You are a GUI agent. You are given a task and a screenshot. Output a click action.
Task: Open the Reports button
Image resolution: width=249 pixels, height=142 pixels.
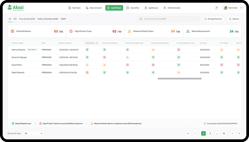(x=234, y=19)
